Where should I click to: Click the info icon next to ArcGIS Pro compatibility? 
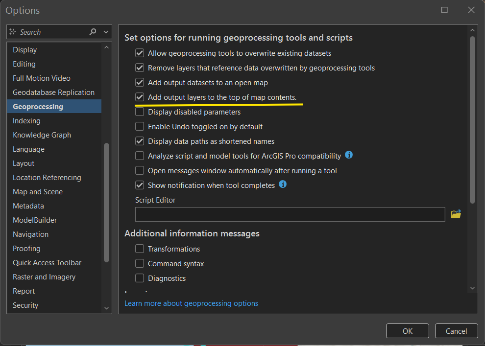point(348,156)
